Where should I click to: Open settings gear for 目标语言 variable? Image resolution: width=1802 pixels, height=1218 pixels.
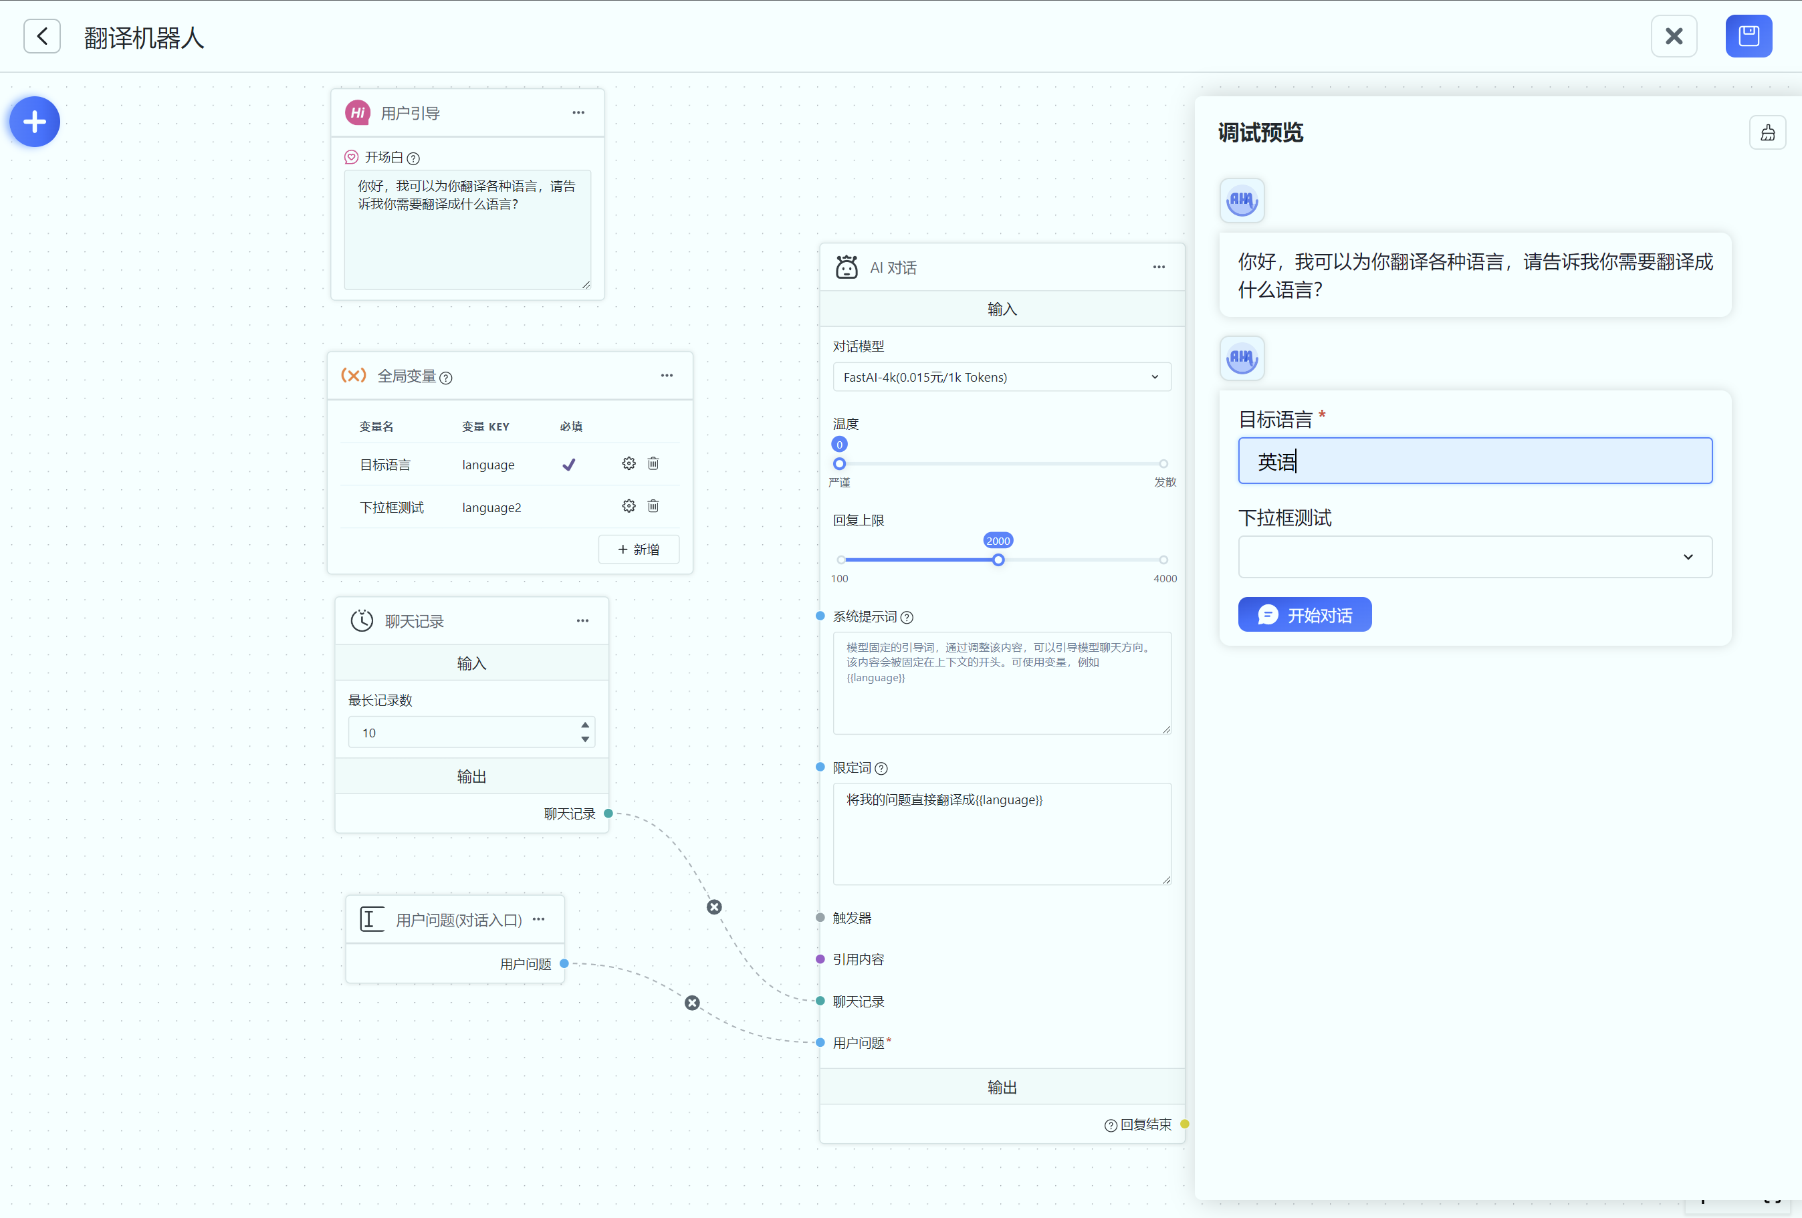(x=628, y=464)
